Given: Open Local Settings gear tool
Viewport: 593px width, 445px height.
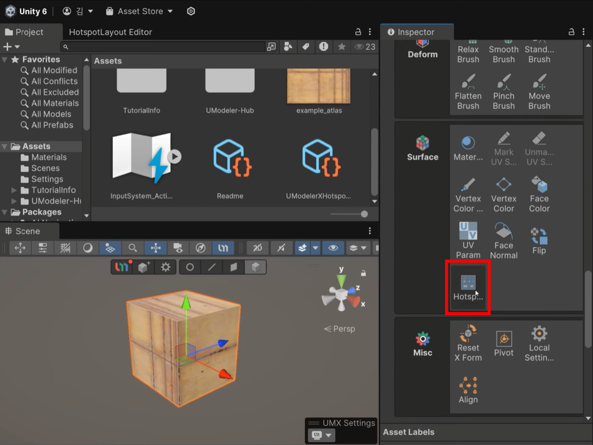Looking at the screenshot, I should (x=539, y=343).
